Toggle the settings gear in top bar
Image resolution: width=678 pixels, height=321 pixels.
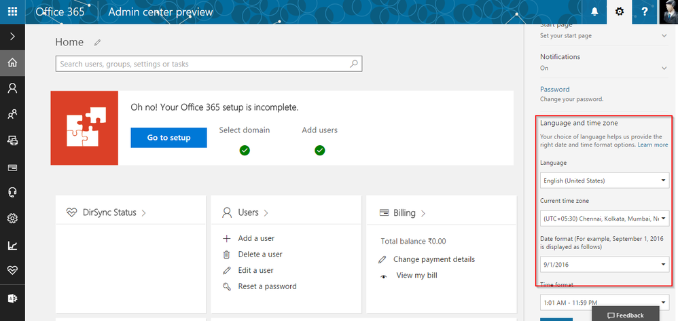click(620, 12)
